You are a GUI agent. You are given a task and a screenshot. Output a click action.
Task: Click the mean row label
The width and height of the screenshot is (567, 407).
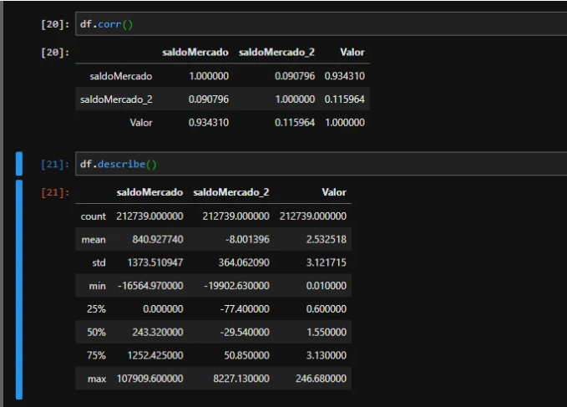click(x=94, y=240)
